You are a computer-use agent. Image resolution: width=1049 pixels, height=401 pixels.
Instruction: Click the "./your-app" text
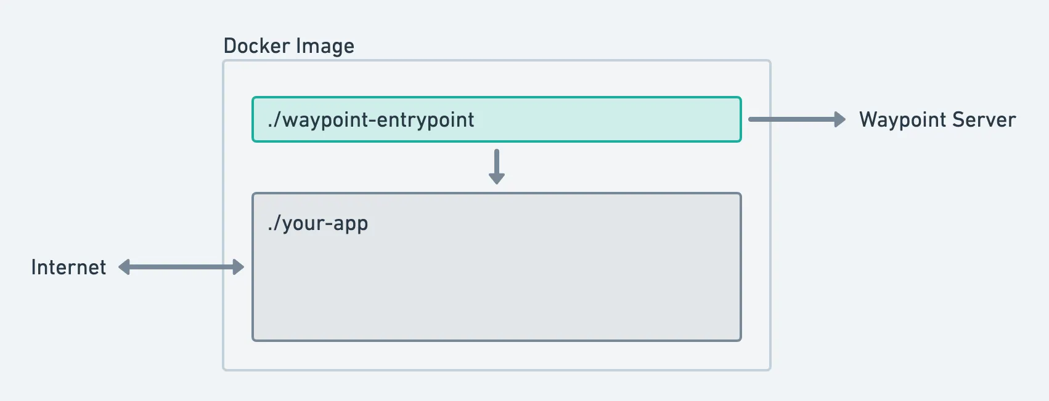point(318,223)
